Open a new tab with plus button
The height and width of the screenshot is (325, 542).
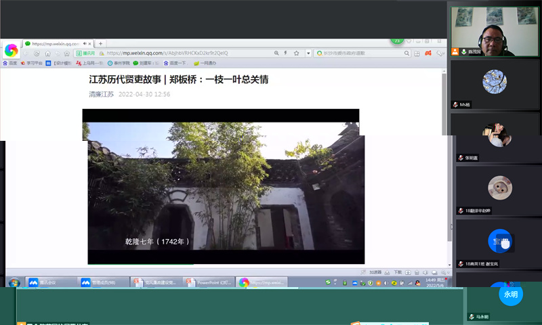[x=100, y=43]
